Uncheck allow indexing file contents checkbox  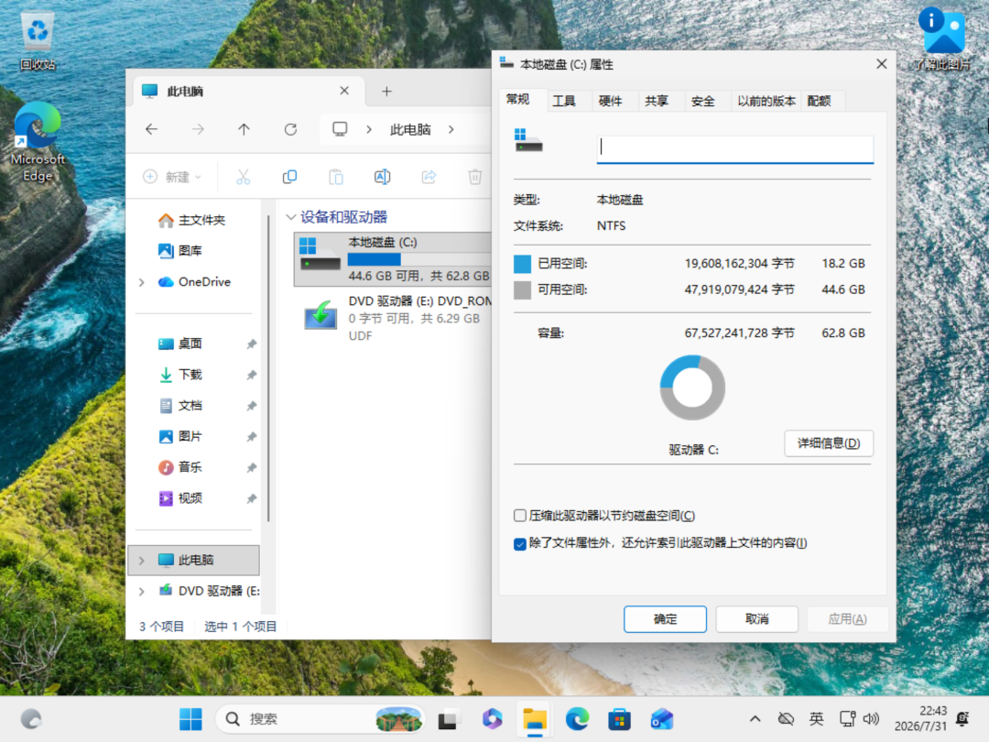520,543
